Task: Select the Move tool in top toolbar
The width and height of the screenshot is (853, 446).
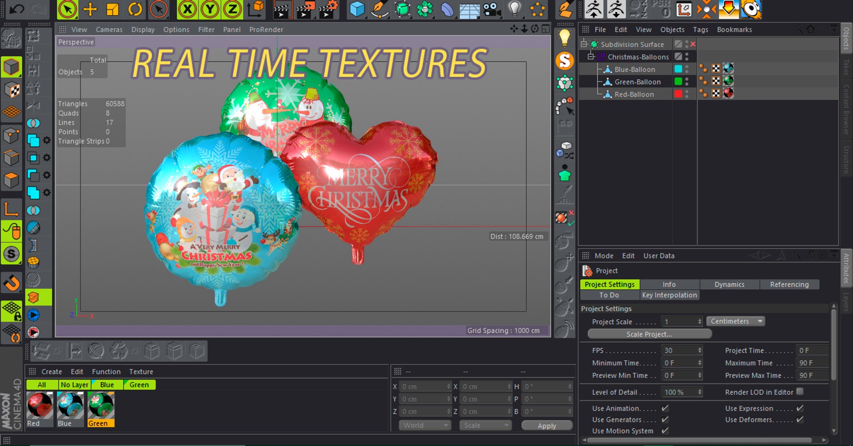Action: pos(90,9)
